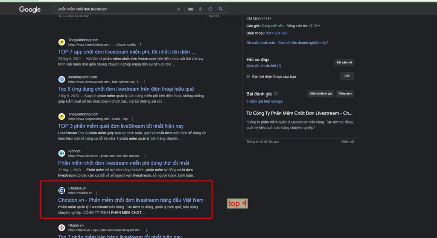
Task: Open Top 7 phần mềm bán hàng livestream link
Action: (x=120, y=236)
